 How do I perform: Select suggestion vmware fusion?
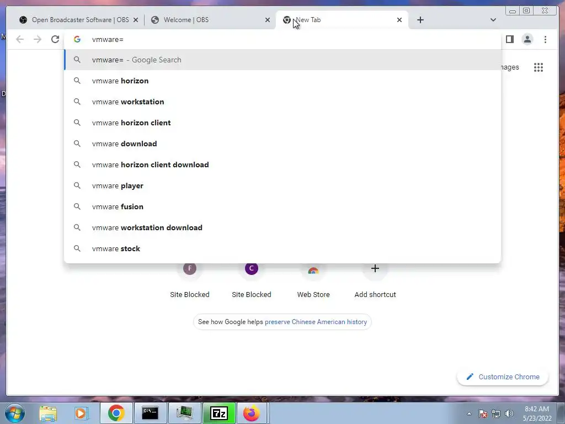point(282,206)
